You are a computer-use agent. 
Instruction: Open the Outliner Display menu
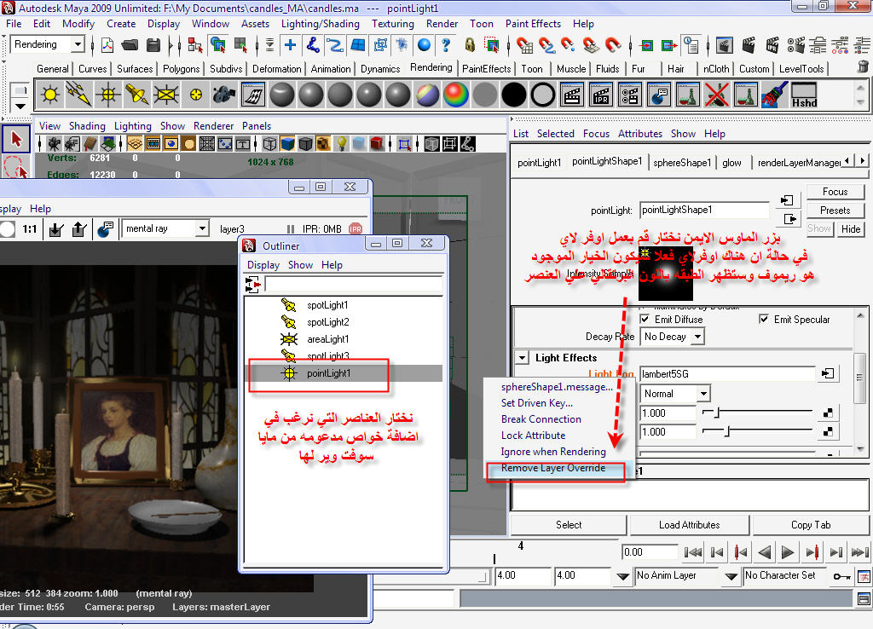click(263, 265)
